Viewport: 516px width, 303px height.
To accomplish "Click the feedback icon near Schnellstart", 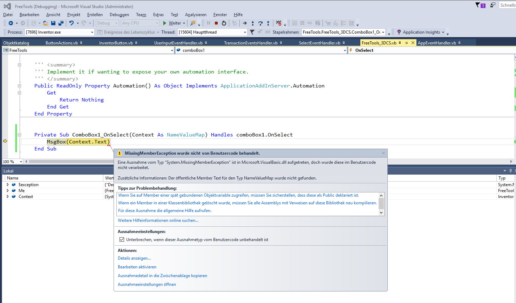I will point(493,5).
